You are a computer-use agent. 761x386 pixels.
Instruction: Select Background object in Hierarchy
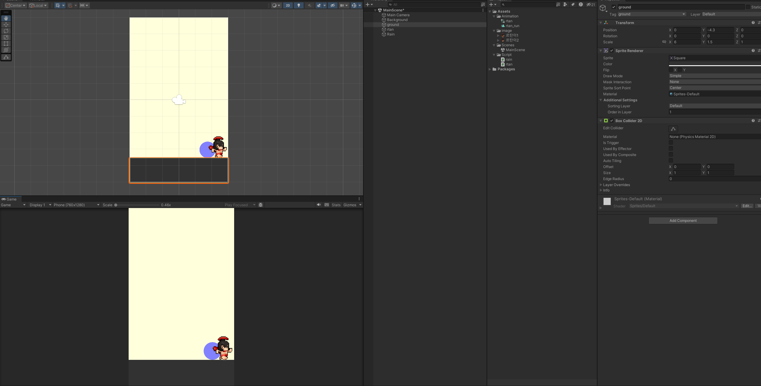pyautogui.click(x=397, y=20)
